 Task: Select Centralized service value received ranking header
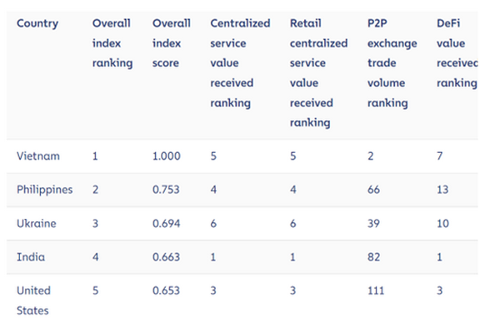[240, 63]
